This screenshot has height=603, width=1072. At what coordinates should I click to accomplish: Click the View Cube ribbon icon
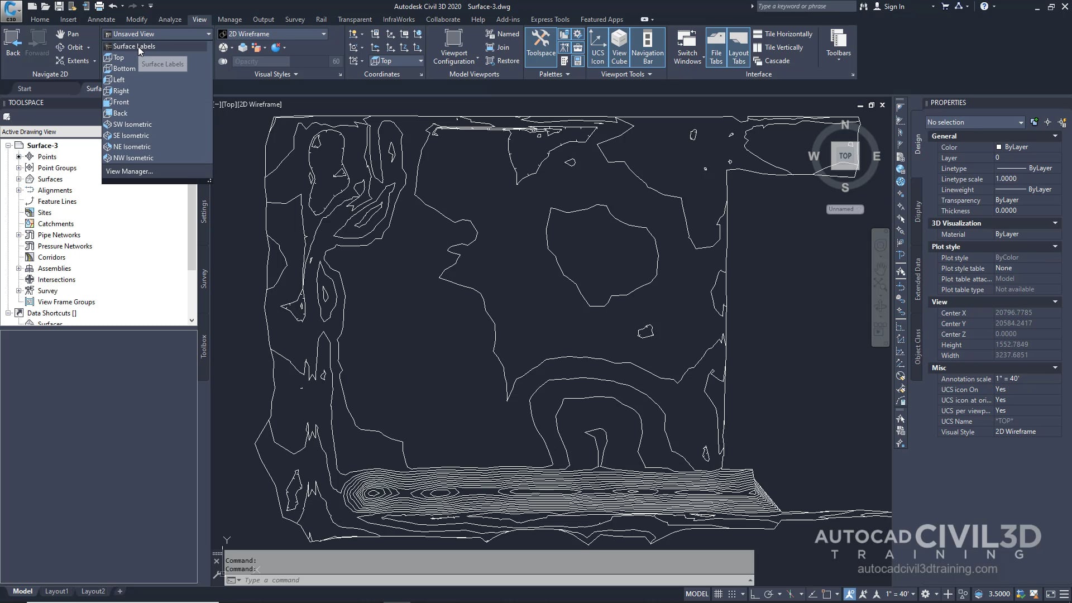pos(619,47)
